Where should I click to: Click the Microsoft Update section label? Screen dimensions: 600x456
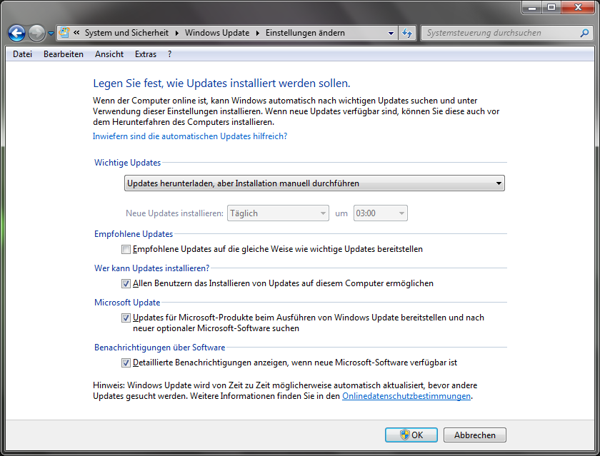pyautogui.click(x=127, y=303)
